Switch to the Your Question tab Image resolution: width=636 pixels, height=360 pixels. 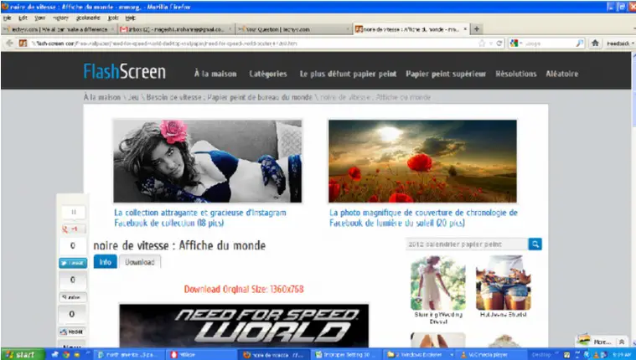click(293, 29)
